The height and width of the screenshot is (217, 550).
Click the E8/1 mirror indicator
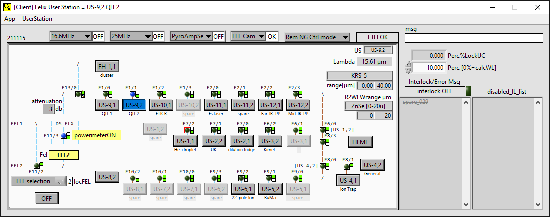[x=347, y=166]
